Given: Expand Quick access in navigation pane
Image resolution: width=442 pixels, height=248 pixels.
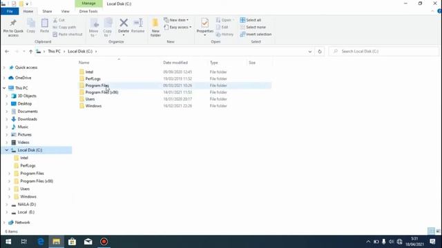Looking at the screenshot, I should pyautogui.click(x=4, y=68).
